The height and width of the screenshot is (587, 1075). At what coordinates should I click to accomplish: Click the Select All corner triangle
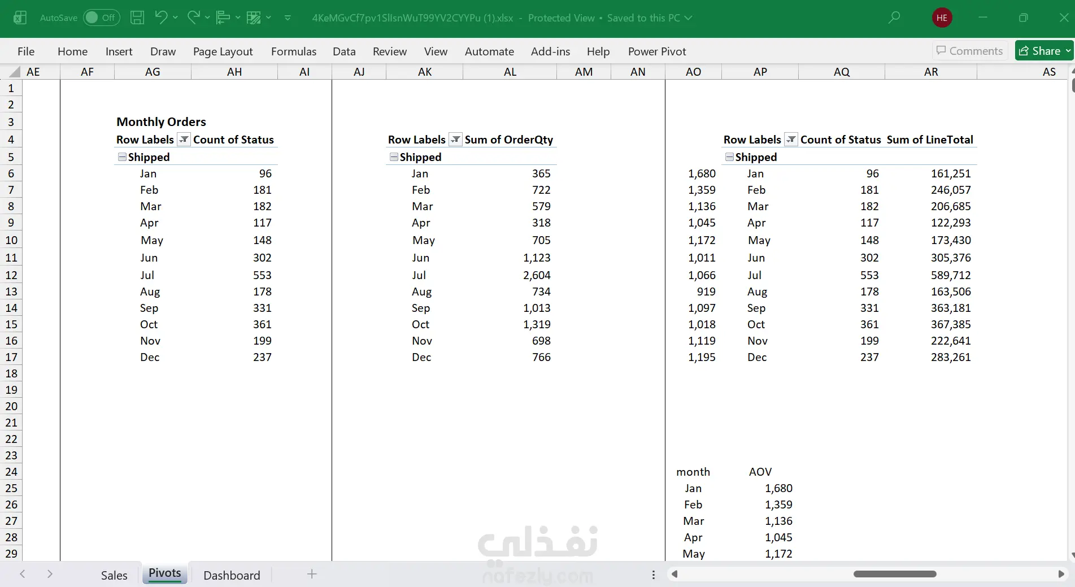15,72
